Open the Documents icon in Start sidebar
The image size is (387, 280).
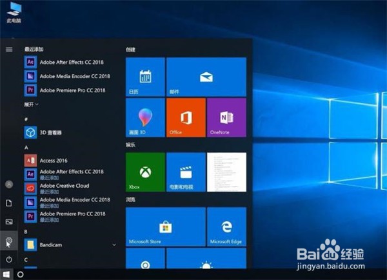(x=9, y=203)
